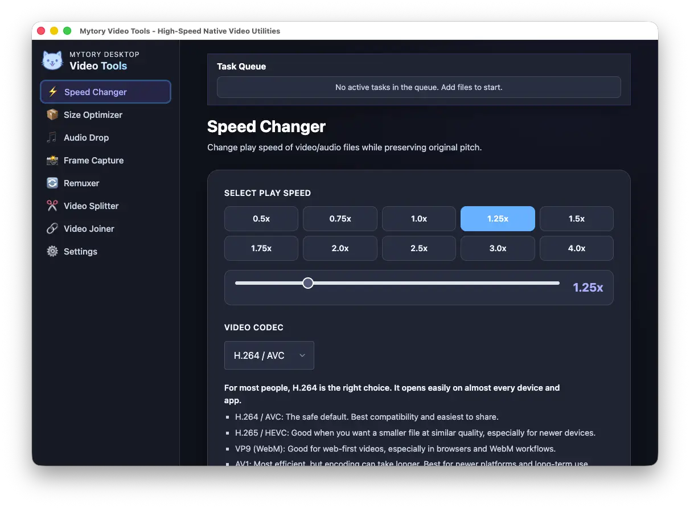
Task: Open Video Splitter tool
Action: [x=105, y=206]
